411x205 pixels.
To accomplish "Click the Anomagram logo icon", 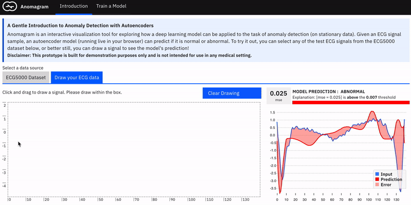I will (x=10, y=7).
